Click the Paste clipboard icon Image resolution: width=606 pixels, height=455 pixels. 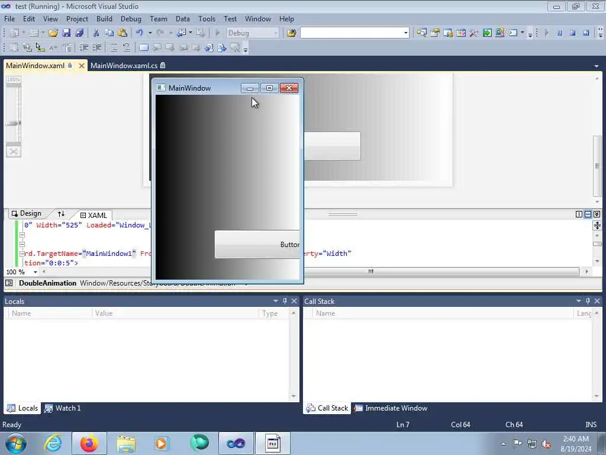(122, 33)
